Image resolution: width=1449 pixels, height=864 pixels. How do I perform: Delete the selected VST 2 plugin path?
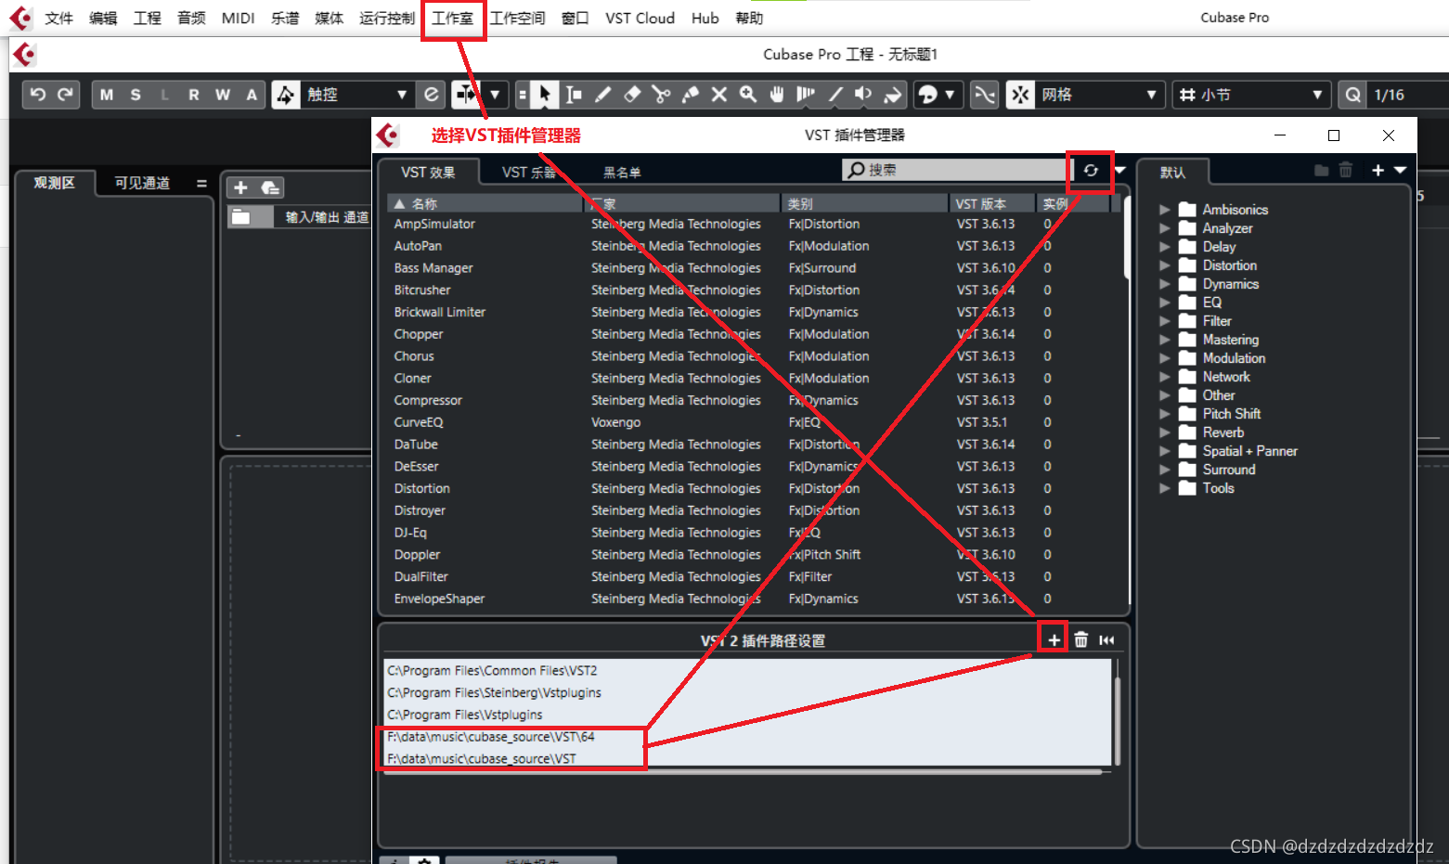1080,639
